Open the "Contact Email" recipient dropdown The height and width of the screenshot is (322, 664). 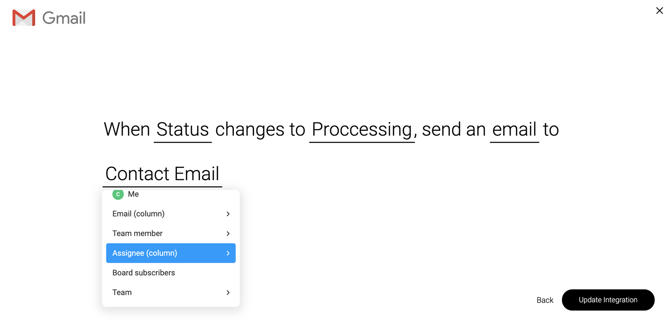tap(162, 174)
